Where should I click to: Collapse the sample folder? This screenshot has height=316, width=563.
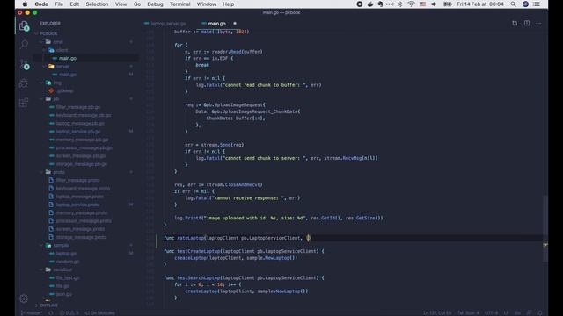coord(61,246)
